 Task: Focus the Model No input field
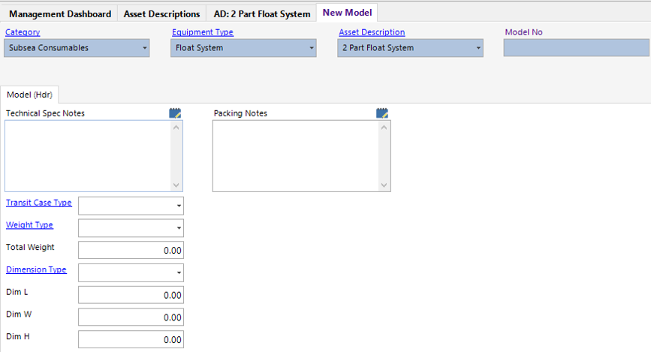(x=574, y=48)
